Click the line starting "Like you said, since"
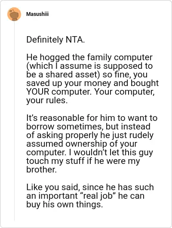The width and height of the screenshot is (172, 228). 90,187
